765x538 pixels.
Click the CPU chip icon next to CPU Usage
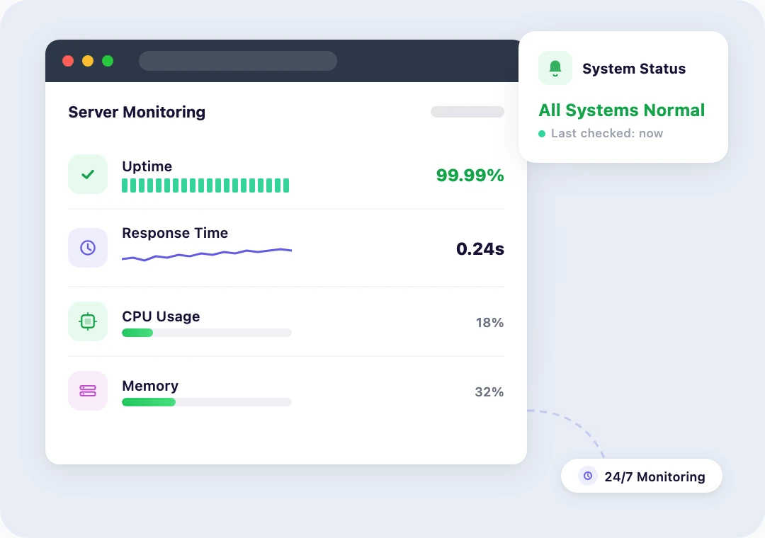click(87, 321)
